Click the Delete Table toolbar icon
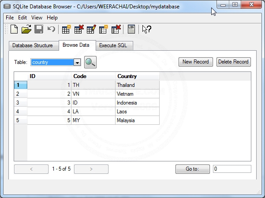The image size is (265, 198). (x=79, y=30)
